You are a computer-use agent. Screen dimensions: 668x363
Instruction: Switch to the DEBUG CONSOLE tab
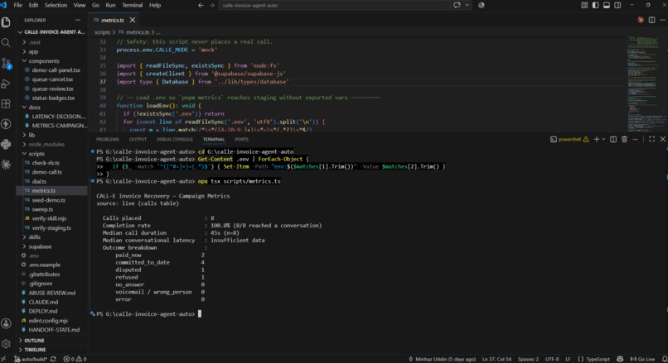coord(175,140)
